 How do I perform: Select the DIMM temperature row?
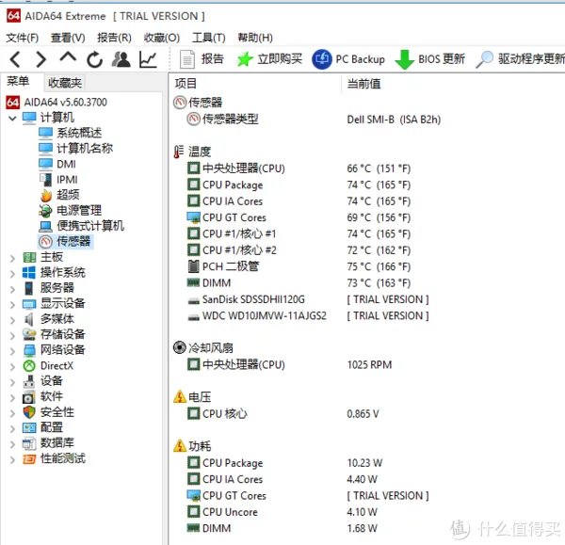299,282
